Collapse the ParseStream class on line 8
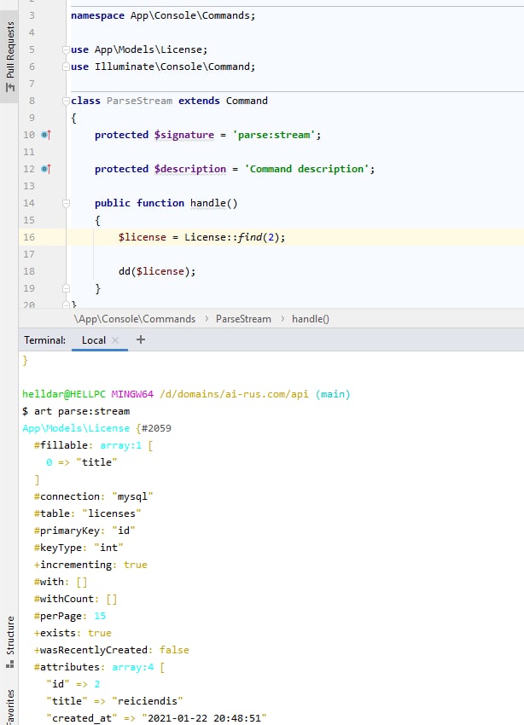Screen dimensions: 524x725 point(66,101)
